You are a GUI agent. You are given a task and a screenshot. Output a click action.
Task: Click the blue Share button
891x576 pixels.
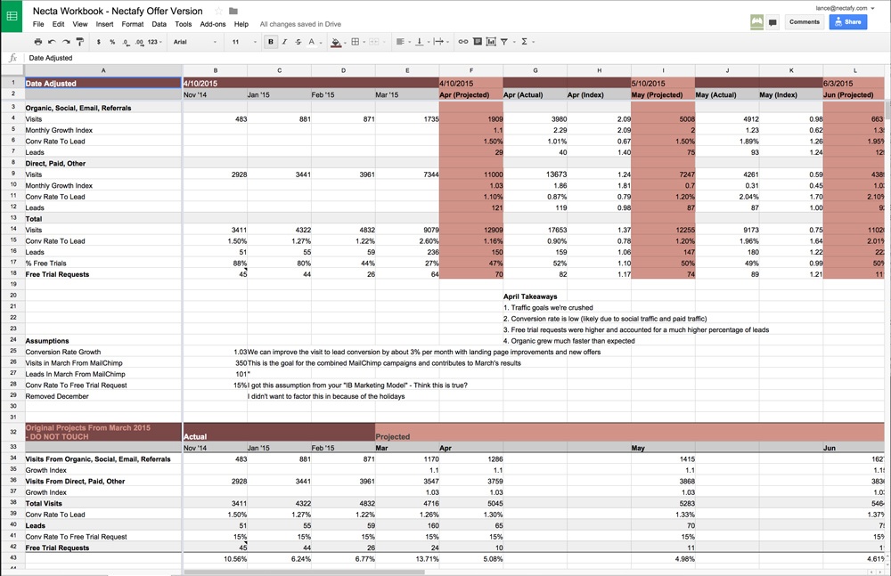tap(848, 21)
